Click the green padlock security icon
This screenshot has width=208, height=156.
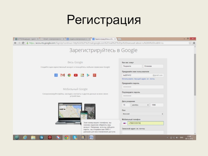[x=27, y=43]
